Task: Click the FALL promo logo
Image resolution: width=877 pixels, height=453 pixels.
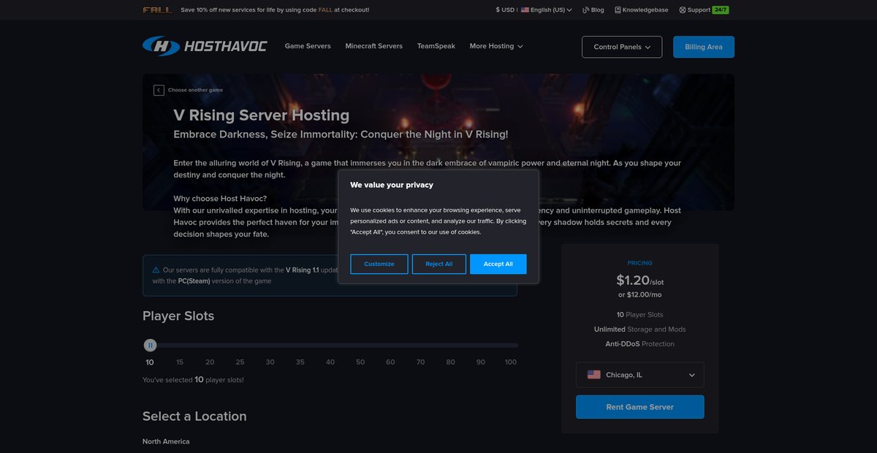Action: (158, 10)
